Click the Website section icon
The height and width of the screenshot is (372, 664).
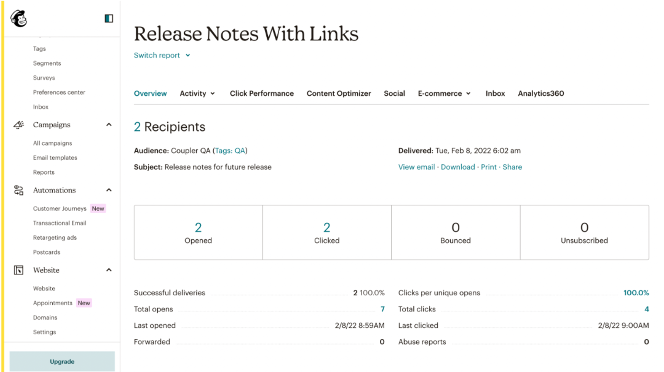click(x=19, y=270)
